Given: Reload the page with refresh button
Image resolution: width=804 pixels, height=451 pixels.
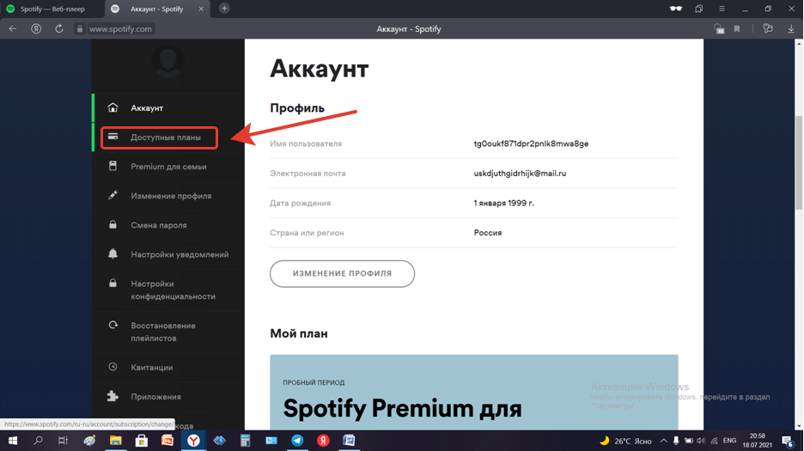Looking at the screenshot, I should click(58, 28).
